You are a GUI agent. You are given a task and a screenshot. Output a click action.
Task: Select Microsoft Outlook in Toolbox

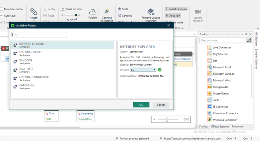click(x=221, y=74)
